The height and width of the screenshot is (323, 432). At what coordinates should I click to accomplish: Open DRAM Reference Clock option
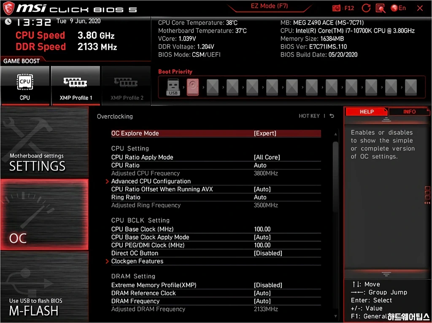point(216,293)
